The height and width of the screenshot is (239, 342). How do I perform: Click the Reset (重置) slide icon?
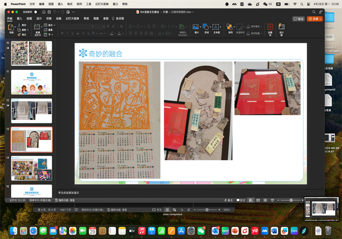45,30
